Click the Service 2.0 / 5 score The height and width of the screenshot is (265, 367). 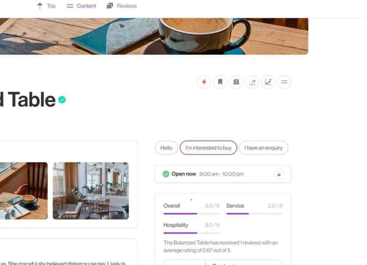tap(275, 206)
